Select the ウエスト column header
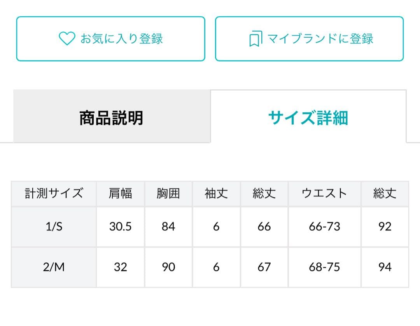 [x=324, y=194]
